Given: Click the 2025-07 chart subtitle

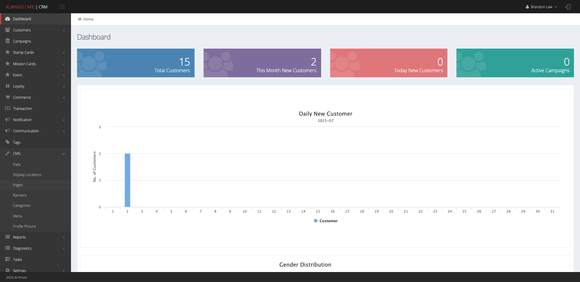Looking at the screenshot, I should pos(326,120).
